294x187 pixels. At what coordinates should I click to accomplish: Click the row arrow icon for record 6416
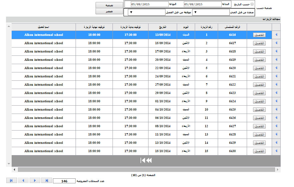click(276, 35)
